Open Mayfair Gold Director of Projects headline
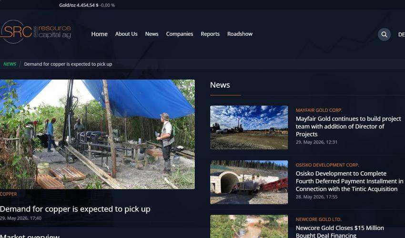The height and width of the screenshot is (238, 405). (x=348, y=126)
